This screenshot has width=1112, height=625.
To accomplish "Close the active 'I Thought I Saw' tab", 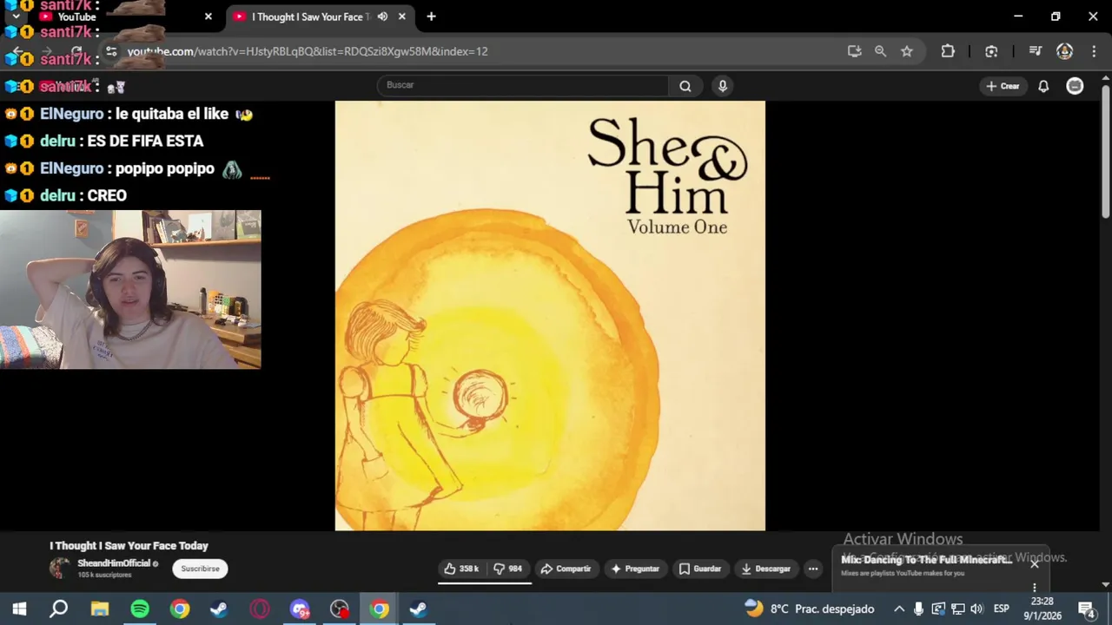I will (401, 16).
